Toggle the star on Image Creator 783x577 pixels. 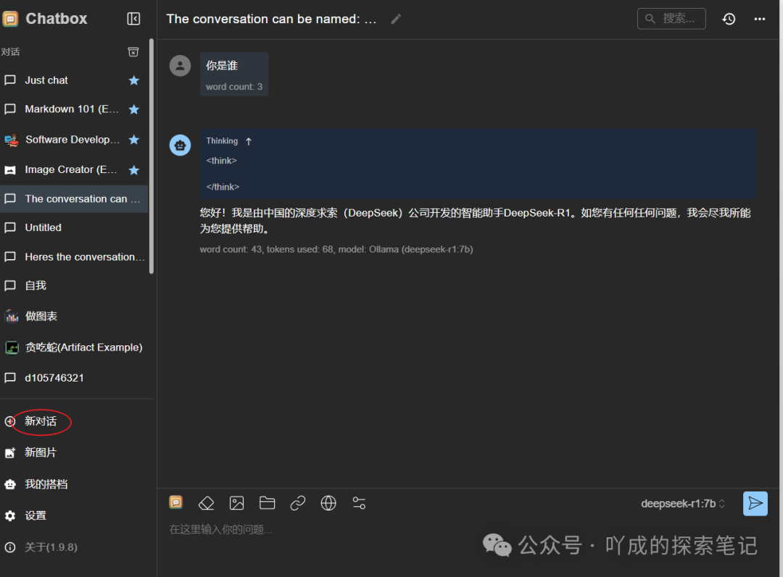[x=134, y=170]
